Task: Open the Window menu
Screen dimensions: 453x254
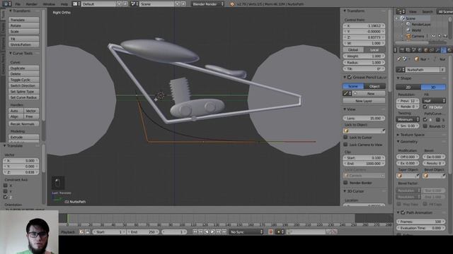Action: click(x=49, y=4)
